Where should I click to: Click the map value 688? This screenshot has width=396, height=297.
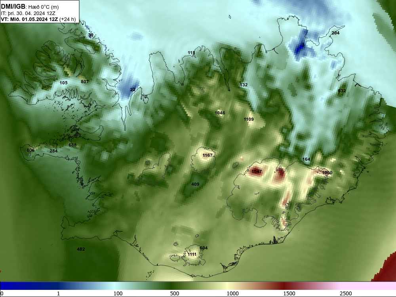(x=72, y=145)
